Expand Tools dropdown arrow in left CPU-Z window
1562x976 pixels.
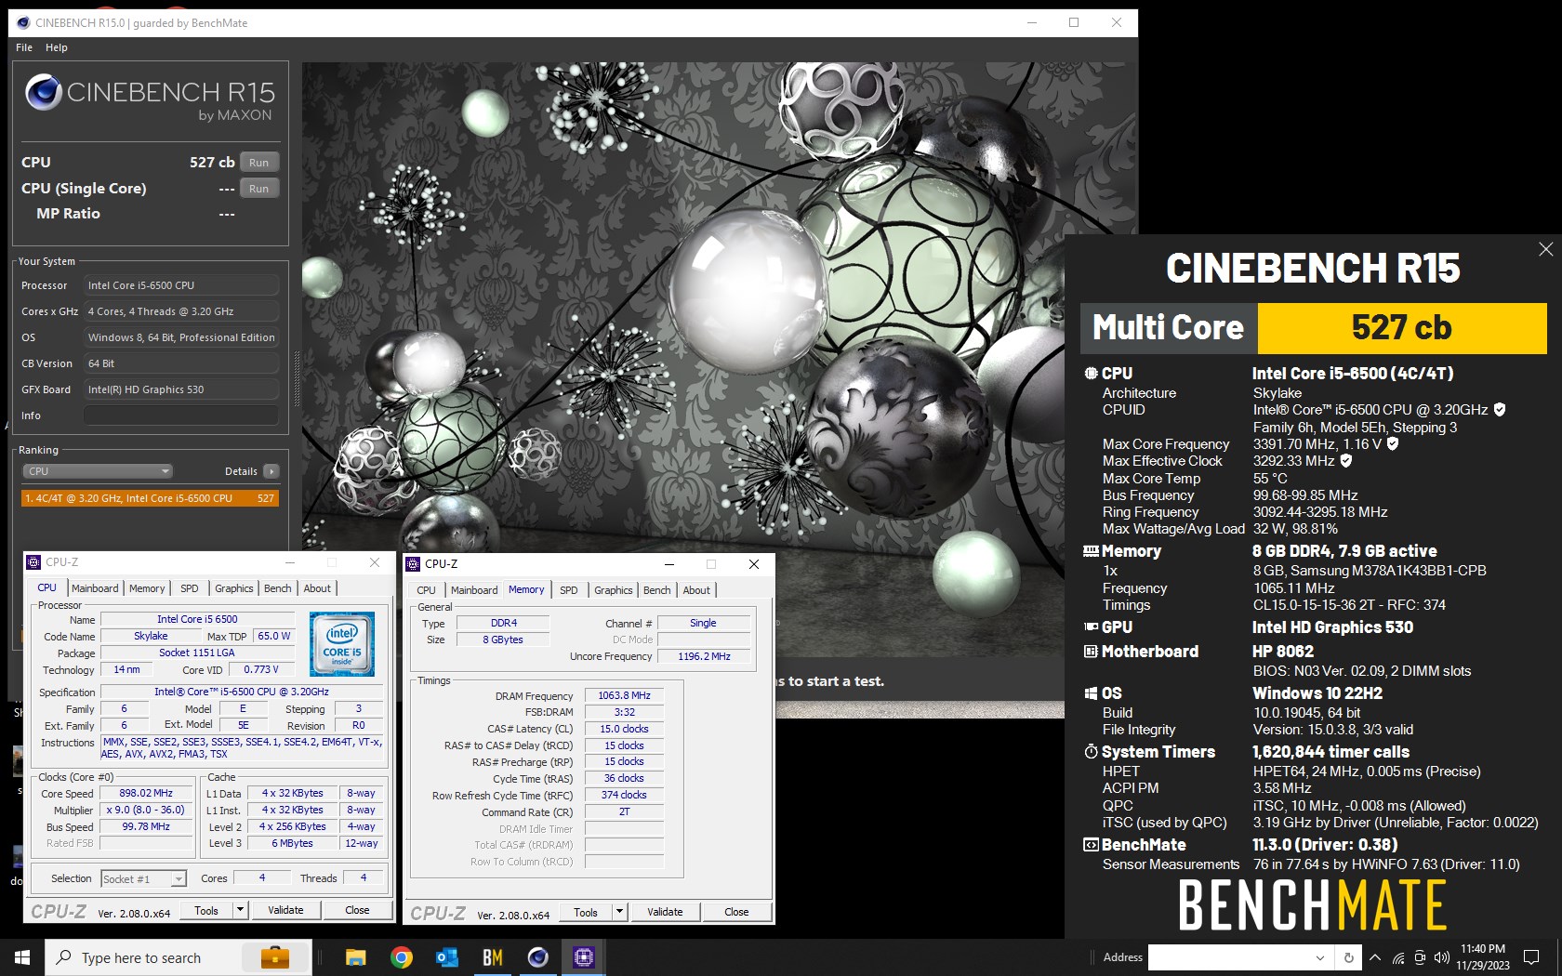point(240,910)
